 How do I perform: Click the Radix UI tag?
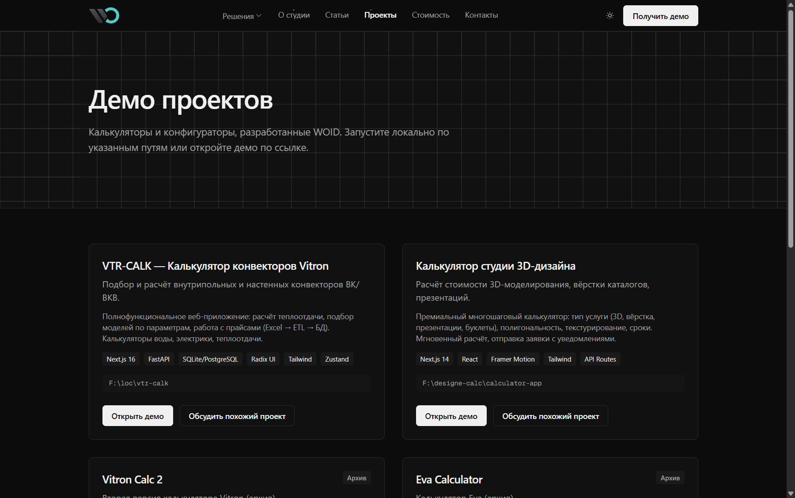[x=263, y=359]
